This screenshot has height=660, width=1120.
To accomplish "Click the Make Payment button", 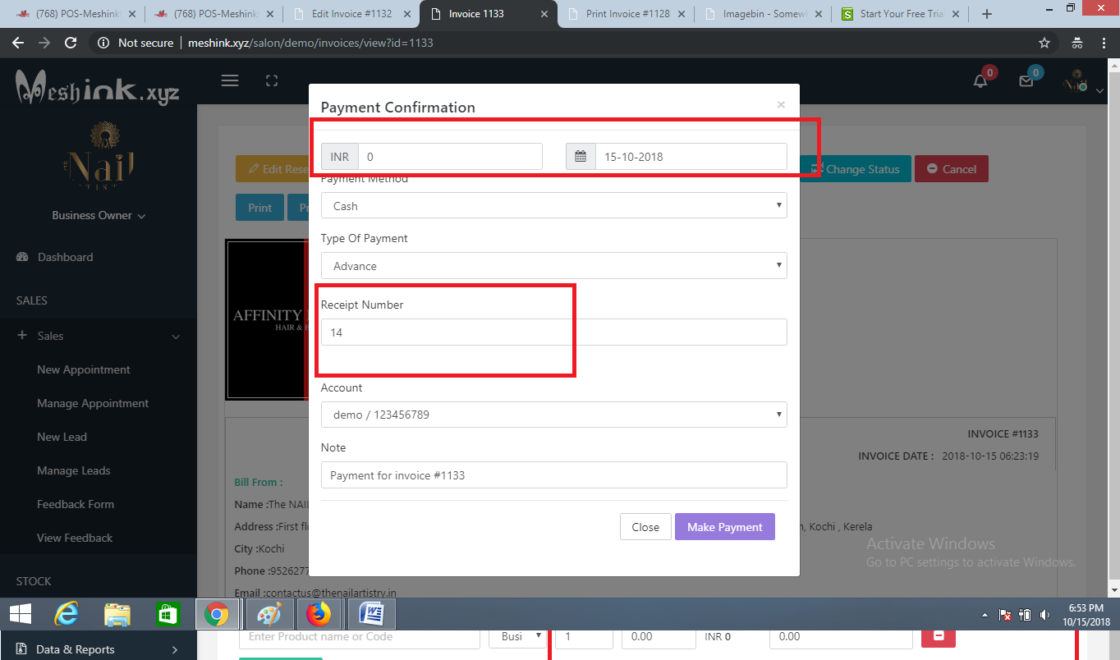I will click(724, 527).
